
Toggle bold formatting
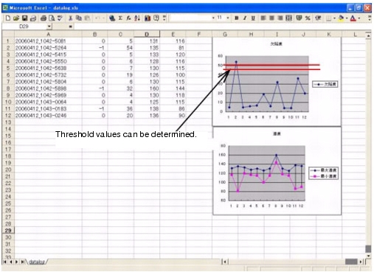point(237,18)
